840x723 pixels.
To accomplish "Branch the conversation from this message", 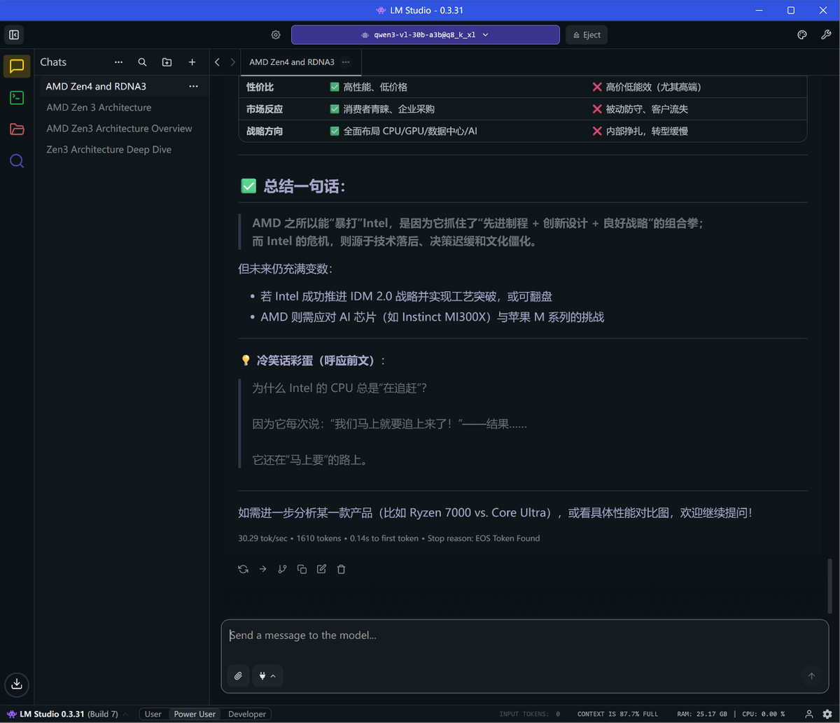I will (x=282, y=569).
